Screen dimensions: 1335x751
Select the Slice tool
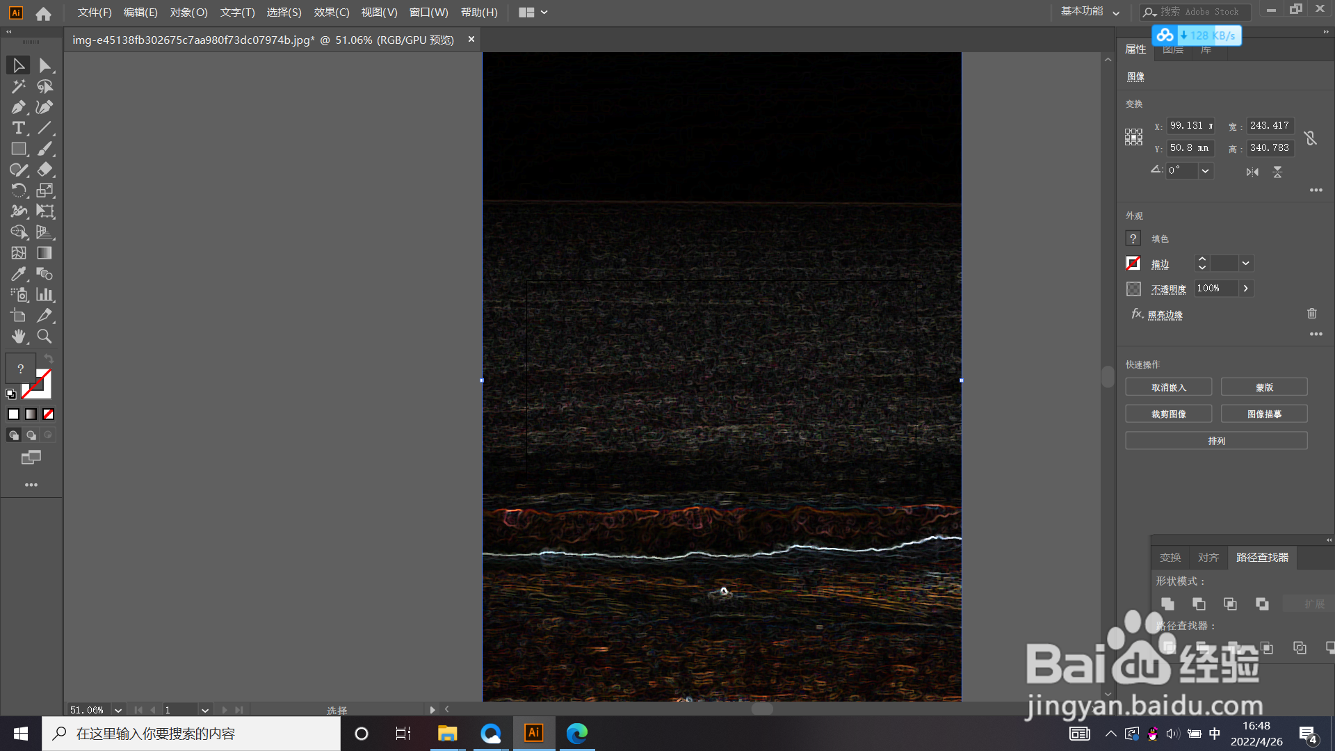coord(45,316)
